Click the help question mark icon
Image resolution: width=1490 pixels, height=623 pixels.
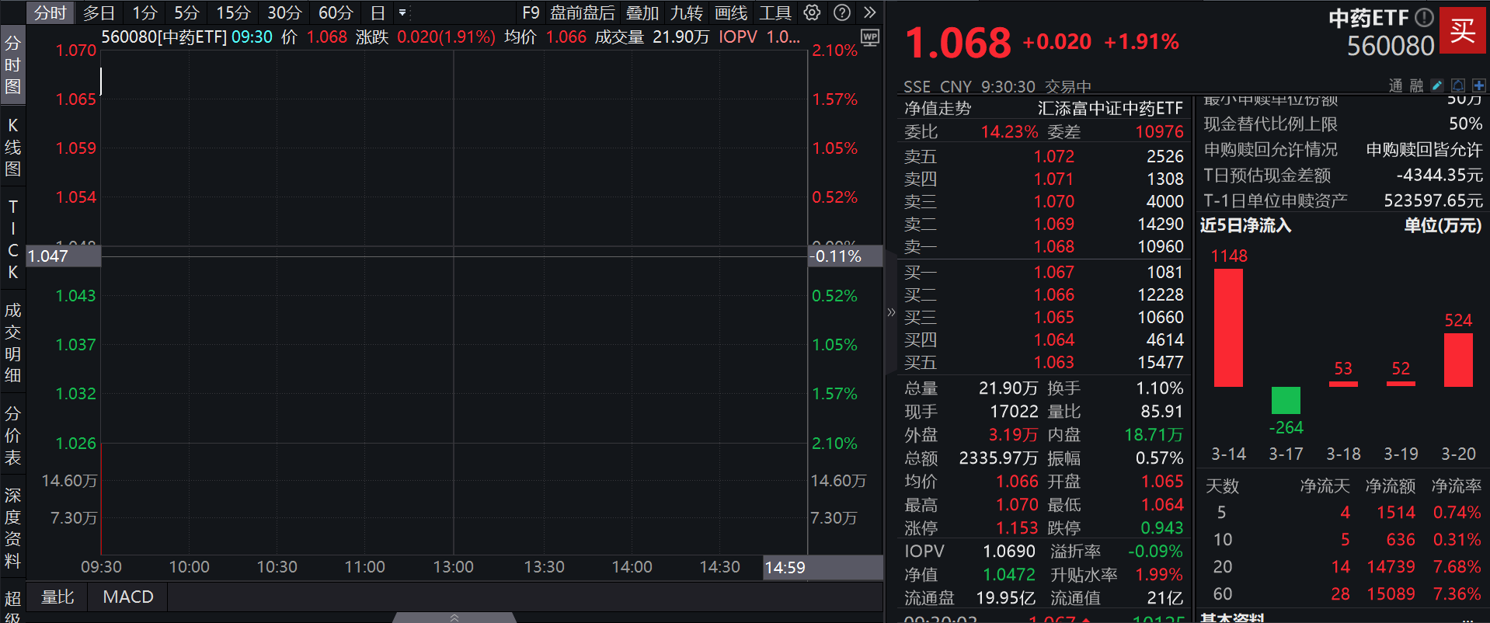click(x=841, y=12)
